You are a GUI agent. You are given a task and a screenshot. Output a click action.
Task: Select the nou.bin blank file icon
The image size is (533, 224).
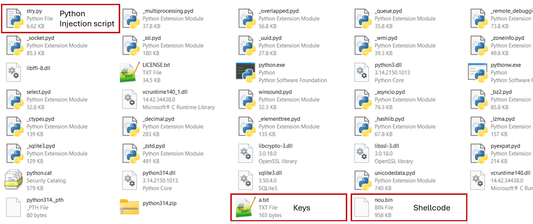362,208
